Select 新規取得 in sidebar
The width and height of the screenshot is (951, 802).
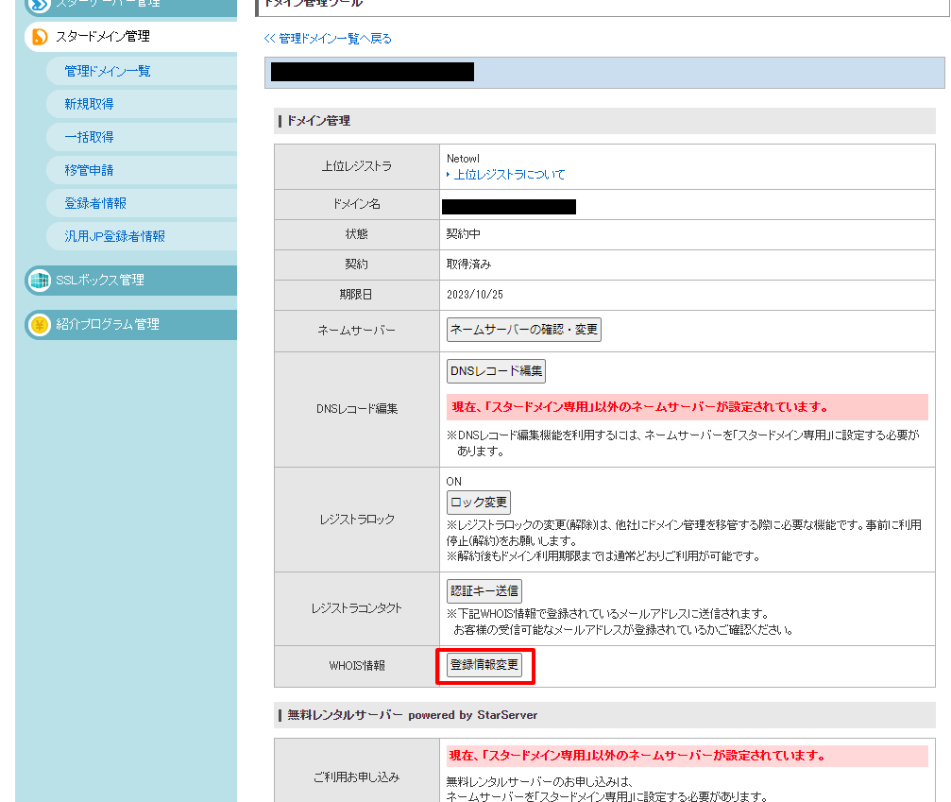click(89, 105)
